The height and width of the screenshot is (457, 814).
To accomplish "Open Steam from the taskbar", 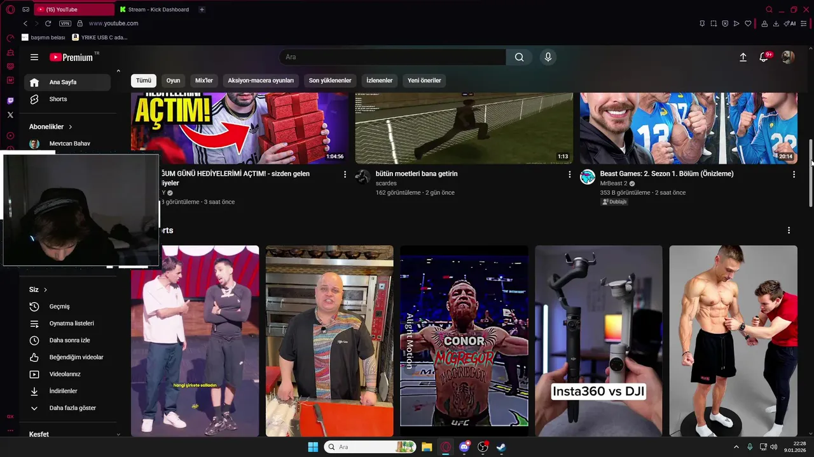I will pyautogui.click(x=502, y=447).
